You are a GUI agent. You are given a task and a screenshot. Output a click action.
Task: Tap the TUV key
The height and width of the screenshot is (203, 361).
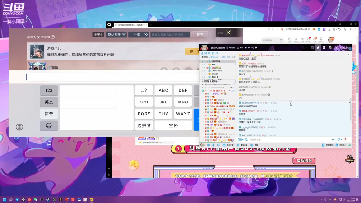point(163,114)
